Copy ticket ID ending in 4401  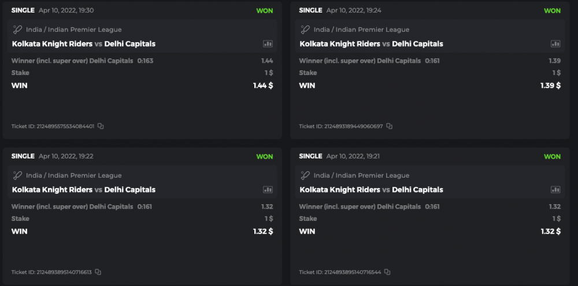[101, 126]
